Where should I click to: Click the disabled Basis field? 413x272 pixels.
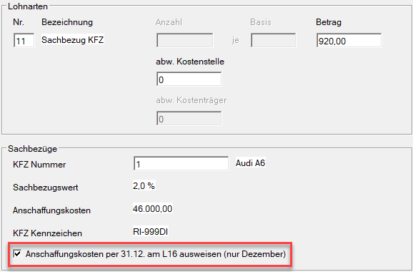coord(273,40)
